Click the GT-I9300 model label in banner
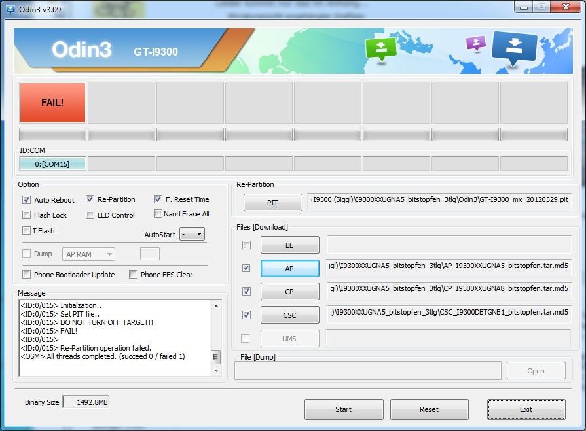The height and width of the screenshot is (431, 586). coord(156,52)
